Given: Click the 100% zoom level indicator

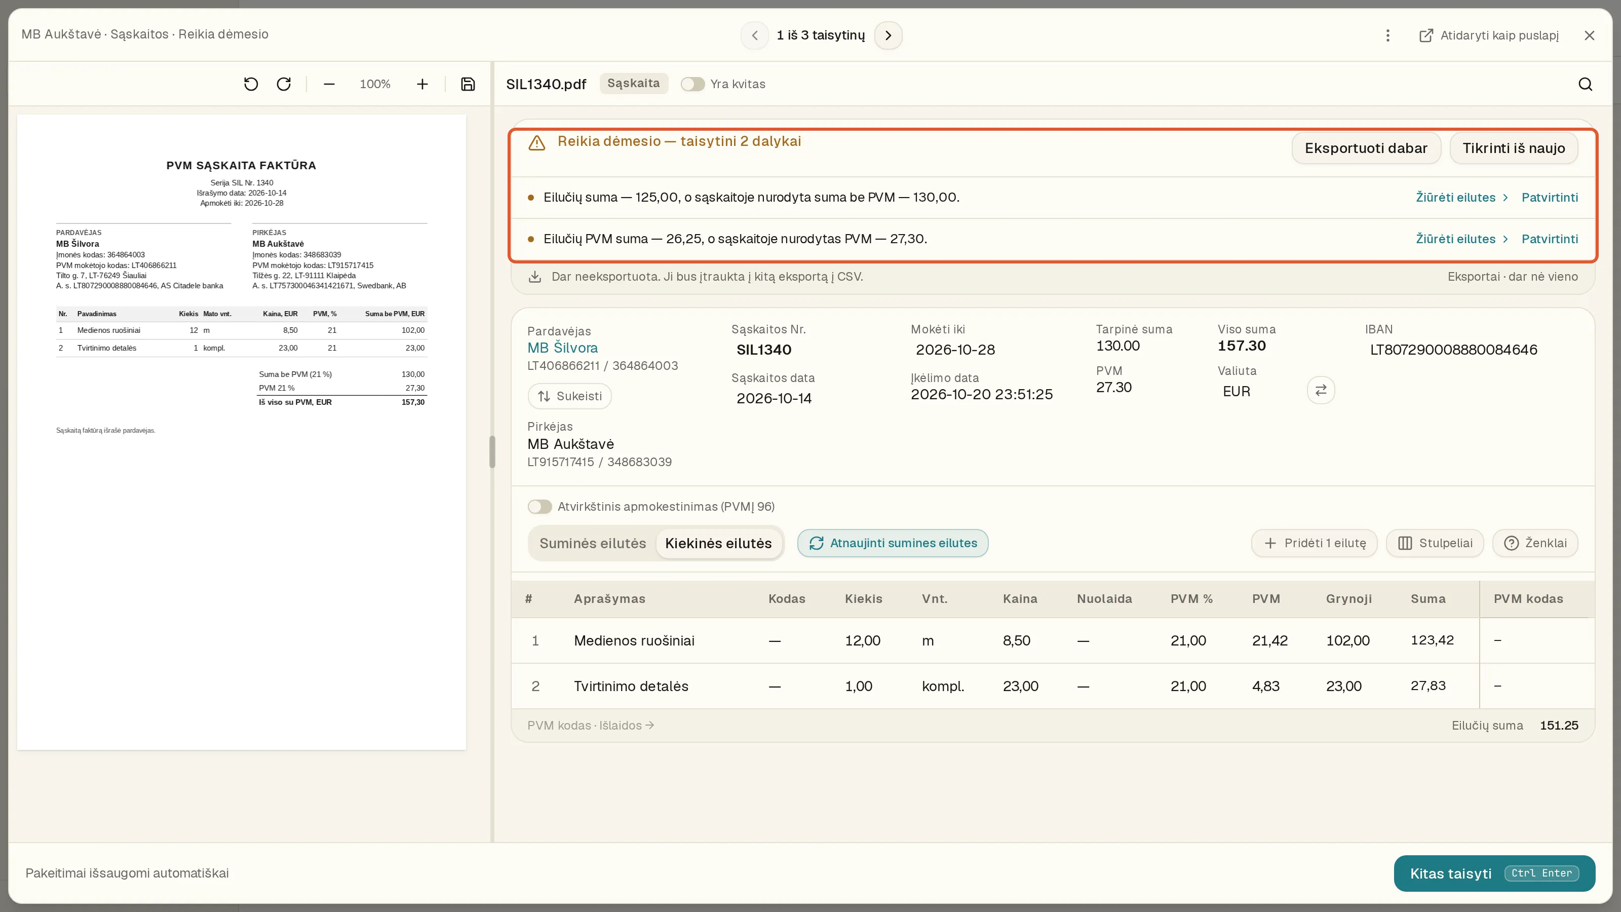Looking at the screenshot, I should [x=375, y=84].
